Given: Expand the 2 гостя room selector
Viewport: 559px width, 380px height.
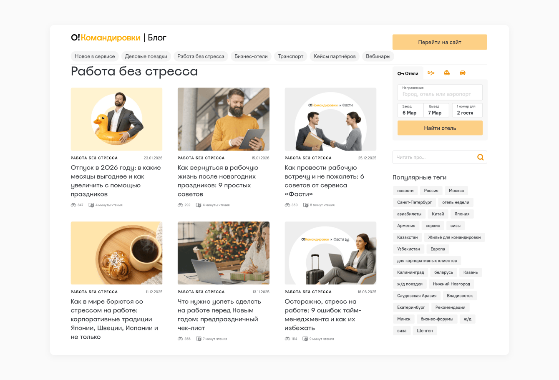Looking at the screenshot, I should pyautogui.click(x=467, y=110).
